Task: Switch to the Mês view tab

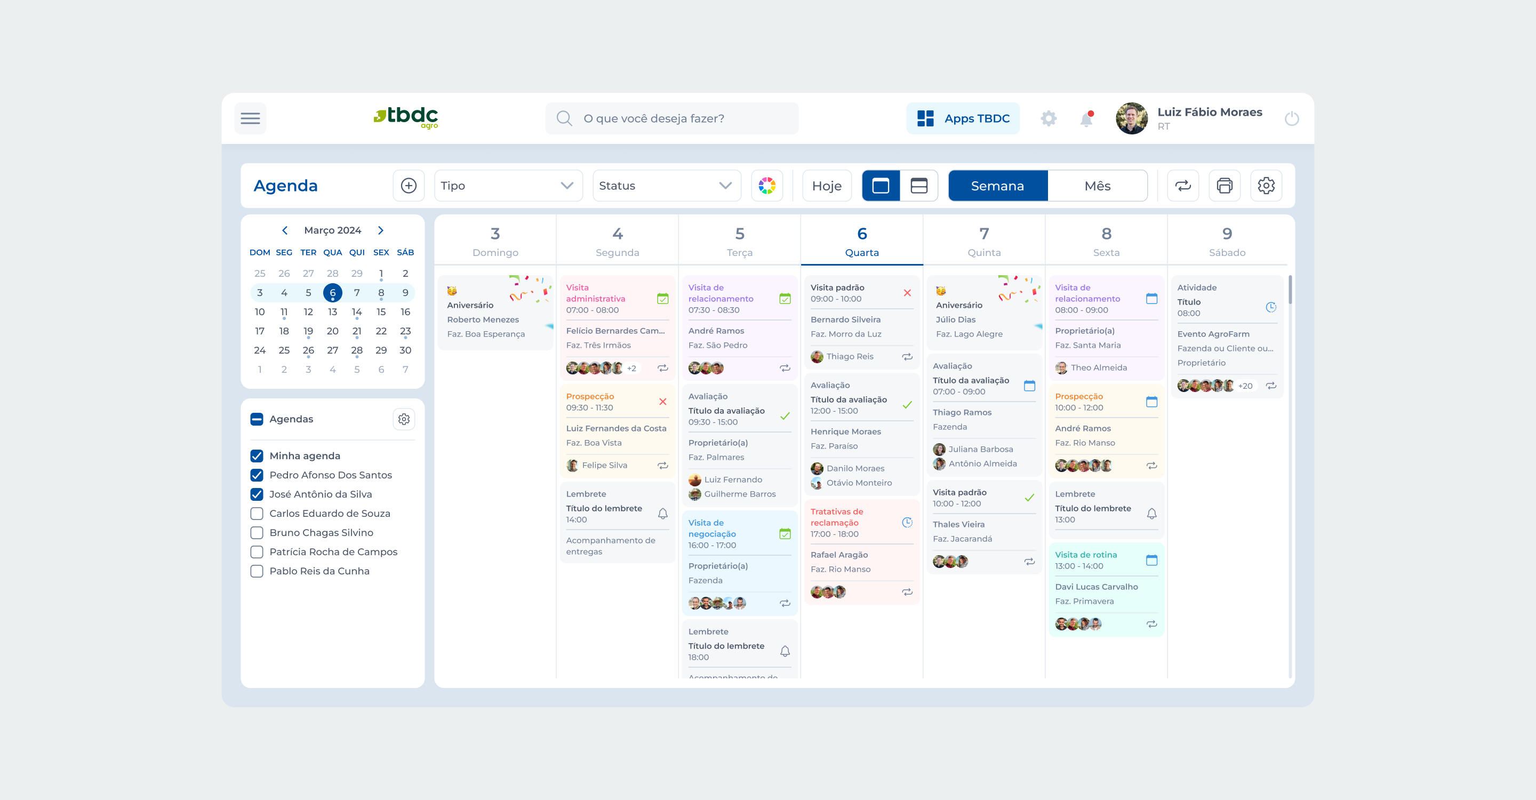Action: (x=1097, y=186)
